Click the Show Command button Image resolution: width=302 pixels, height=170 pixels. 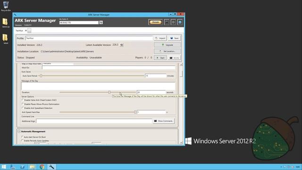164,121
